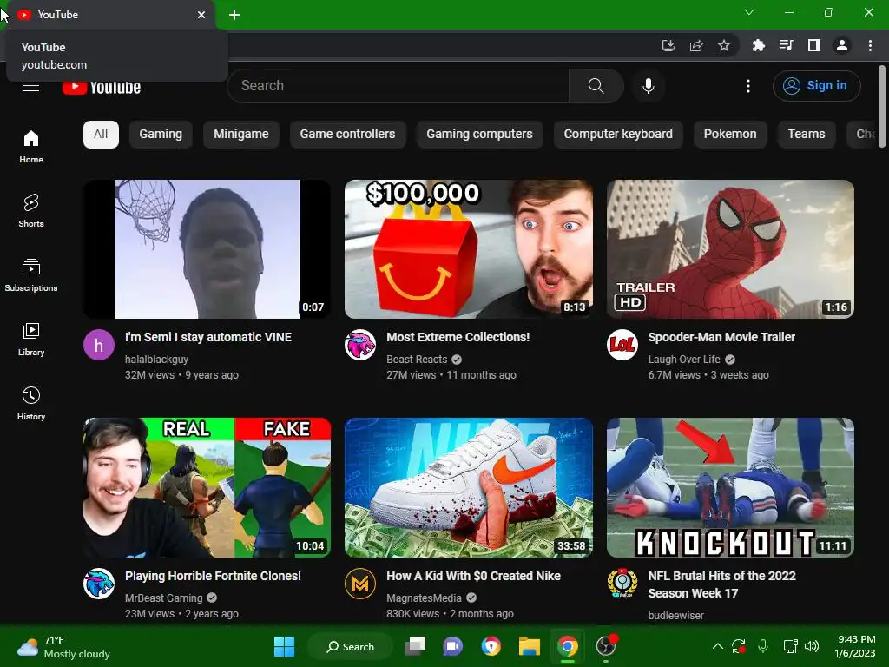Image resolution: width=889 pixels, height=667 pixels.
Task: Open the Chrome profile icon
Action: pyautogui.click(x=842, y=45)
